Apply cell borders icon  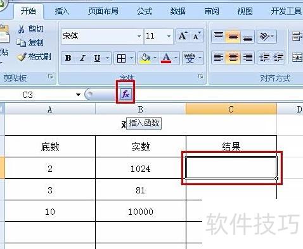click(121, 58)
